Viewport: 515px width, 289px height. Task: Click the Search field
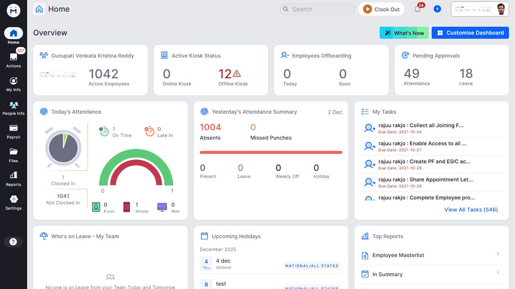(317, 9)
